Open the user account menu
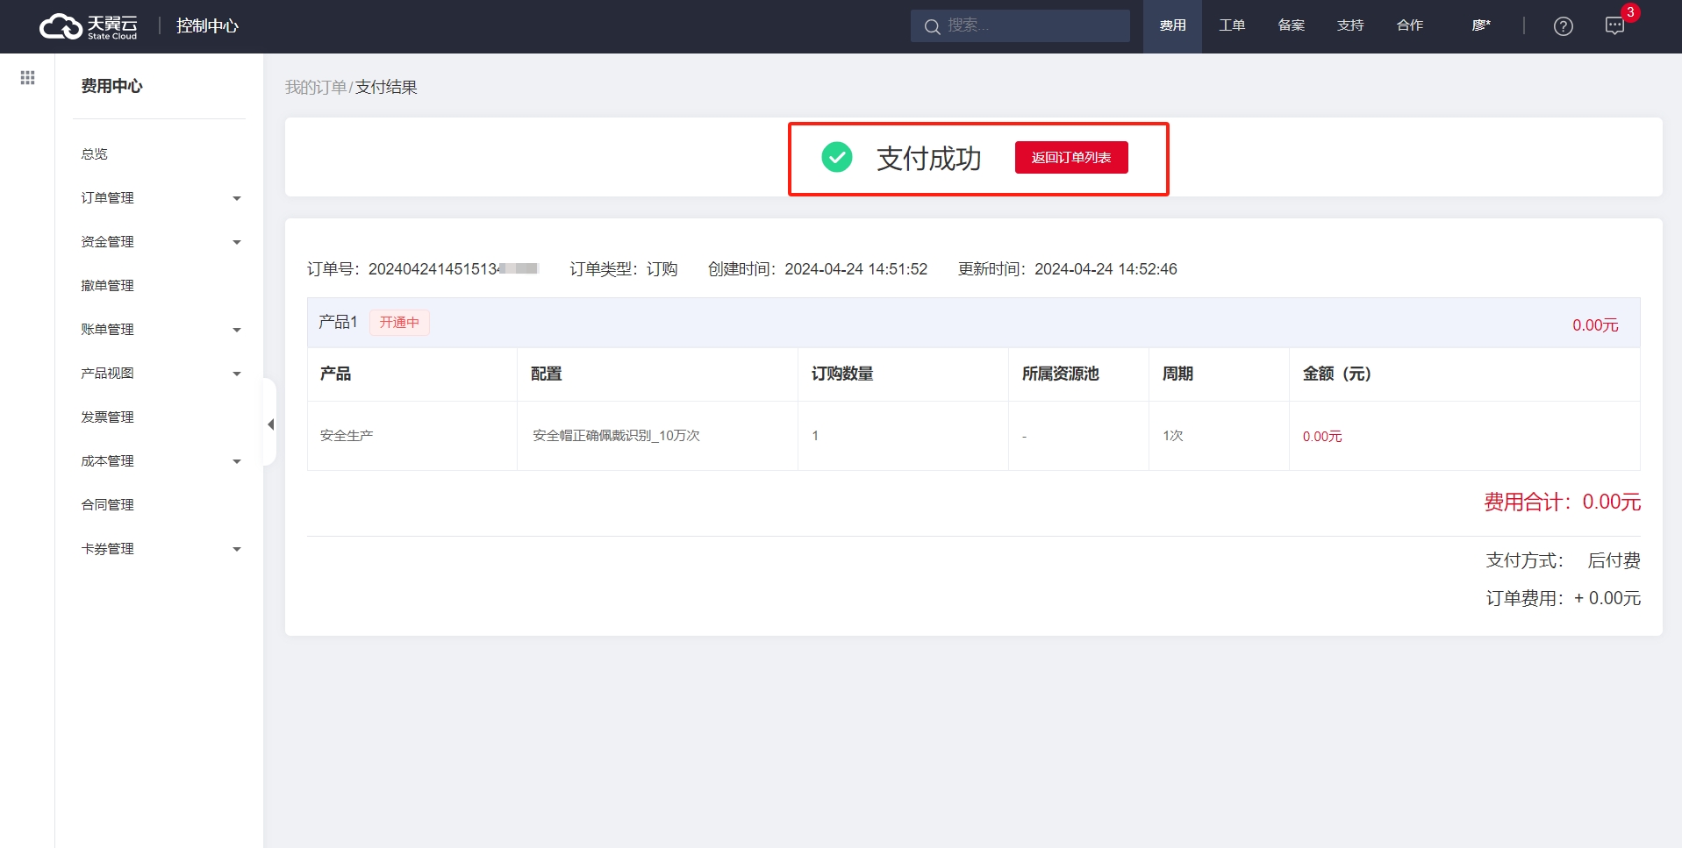Image resolution: width=1682 pixels, height=848 pixels. point(1481,25)
